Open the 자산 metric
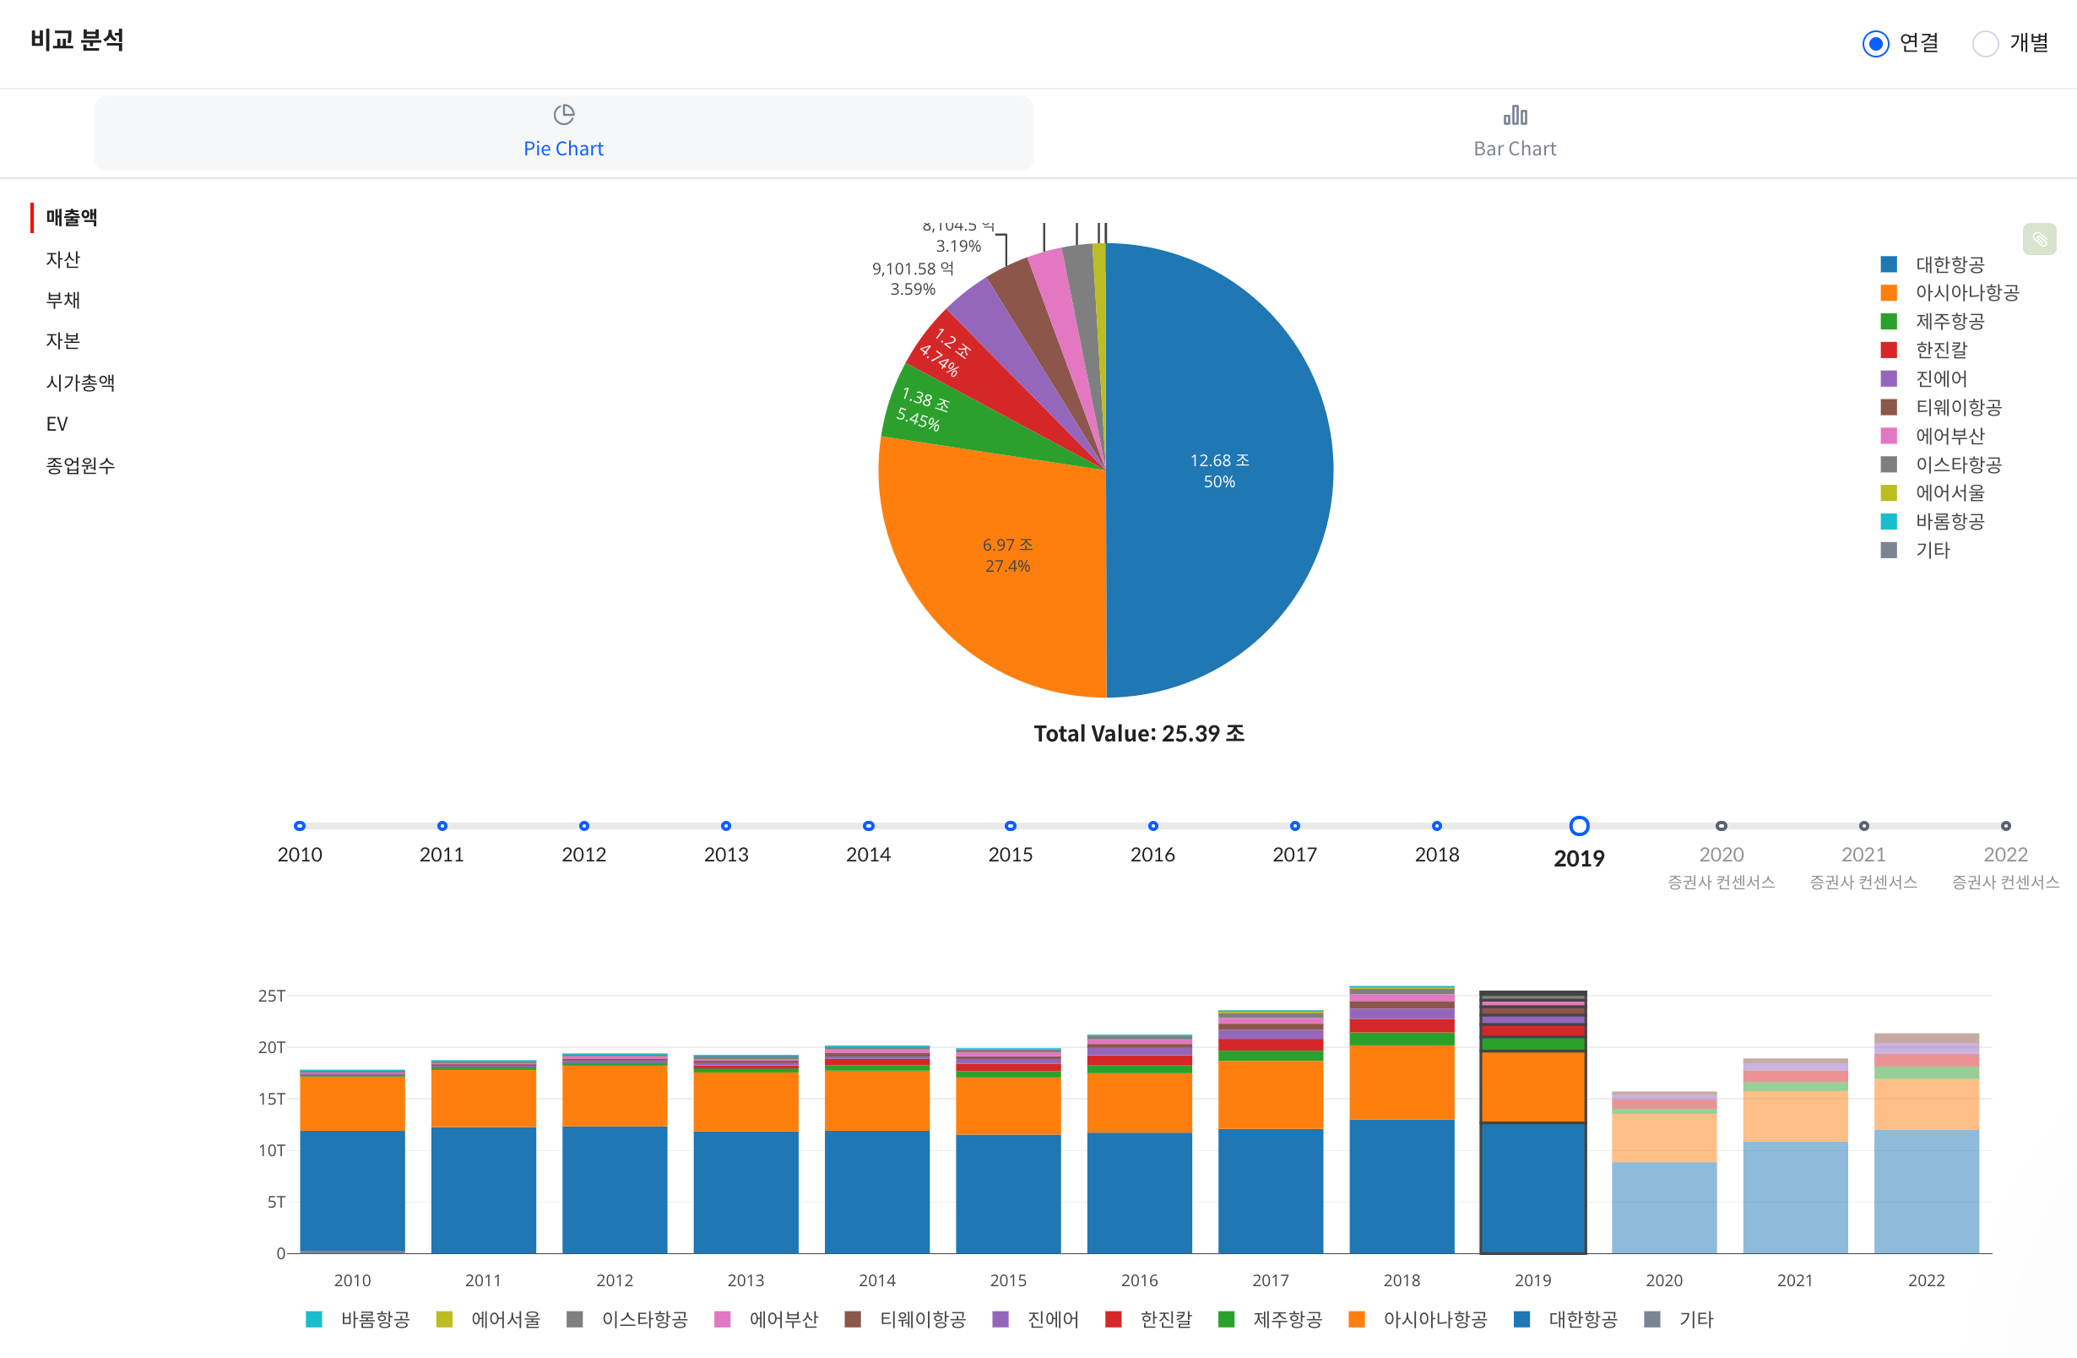2077x1358 pixels. pyautogui.click(x=62, y=259)
